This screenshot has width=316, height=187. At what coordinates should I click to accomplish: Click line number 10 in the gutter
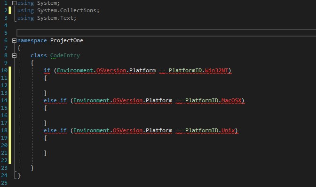pos(4,70)
